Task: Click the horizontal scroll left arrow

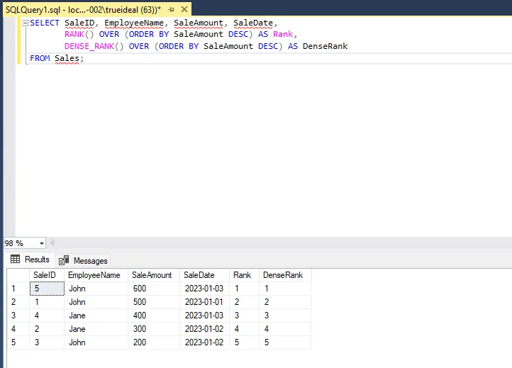Action: click(52, 243)
